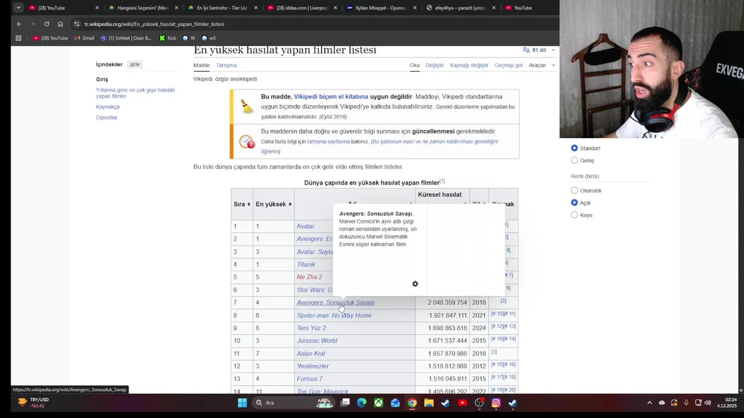Jump to the Dipnotlar section in sidebar

point(106,117)
